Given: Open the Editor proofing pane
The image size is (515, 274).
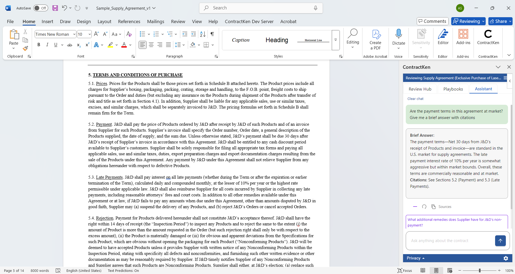Looking at the screenshot, I should [x=443, y=37].
